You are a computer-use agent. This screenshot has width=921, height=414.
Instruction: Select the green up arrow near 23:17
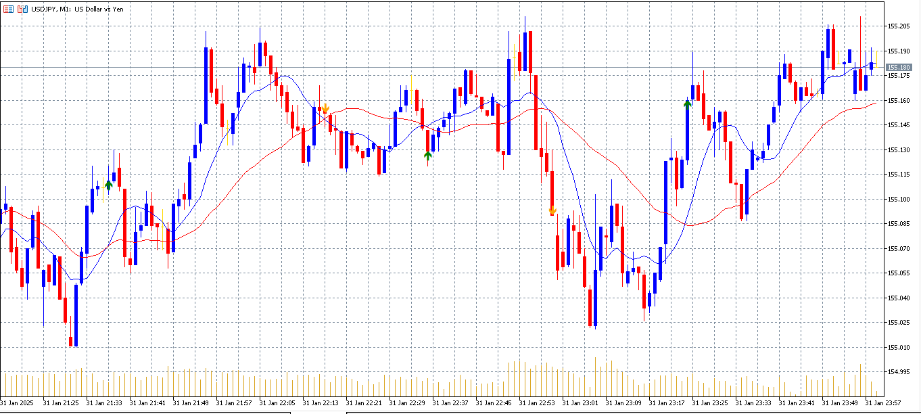[x=687, y=103]
